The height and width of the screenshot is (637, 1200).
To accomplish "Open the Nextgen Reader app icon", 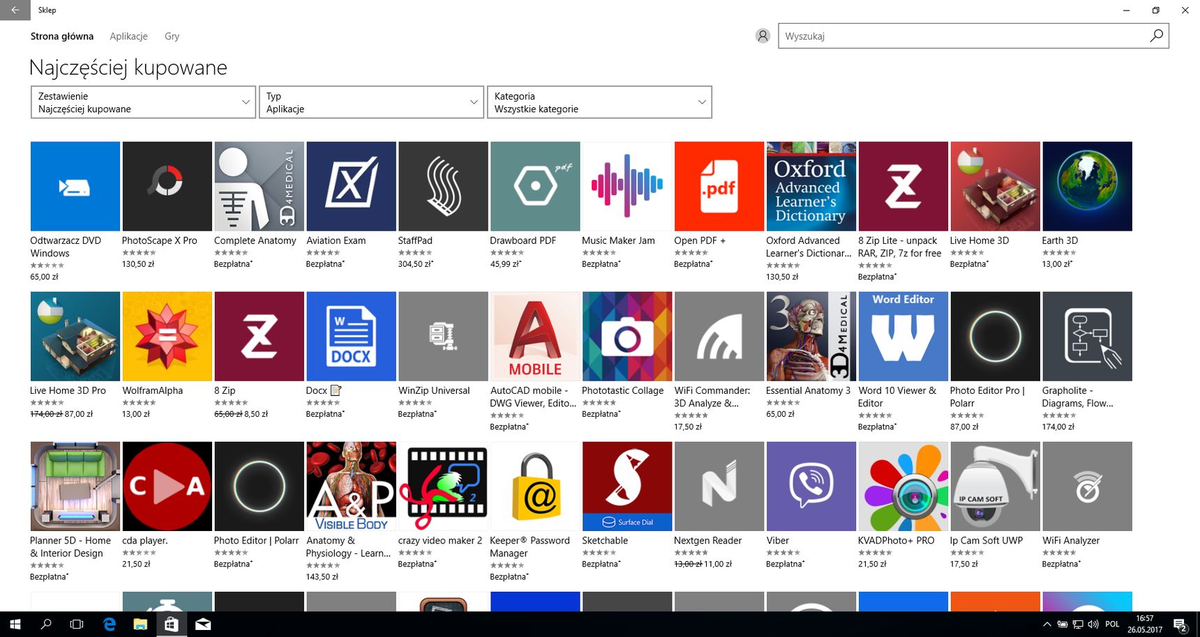I will pyautogui.click(x=719, y=486).
